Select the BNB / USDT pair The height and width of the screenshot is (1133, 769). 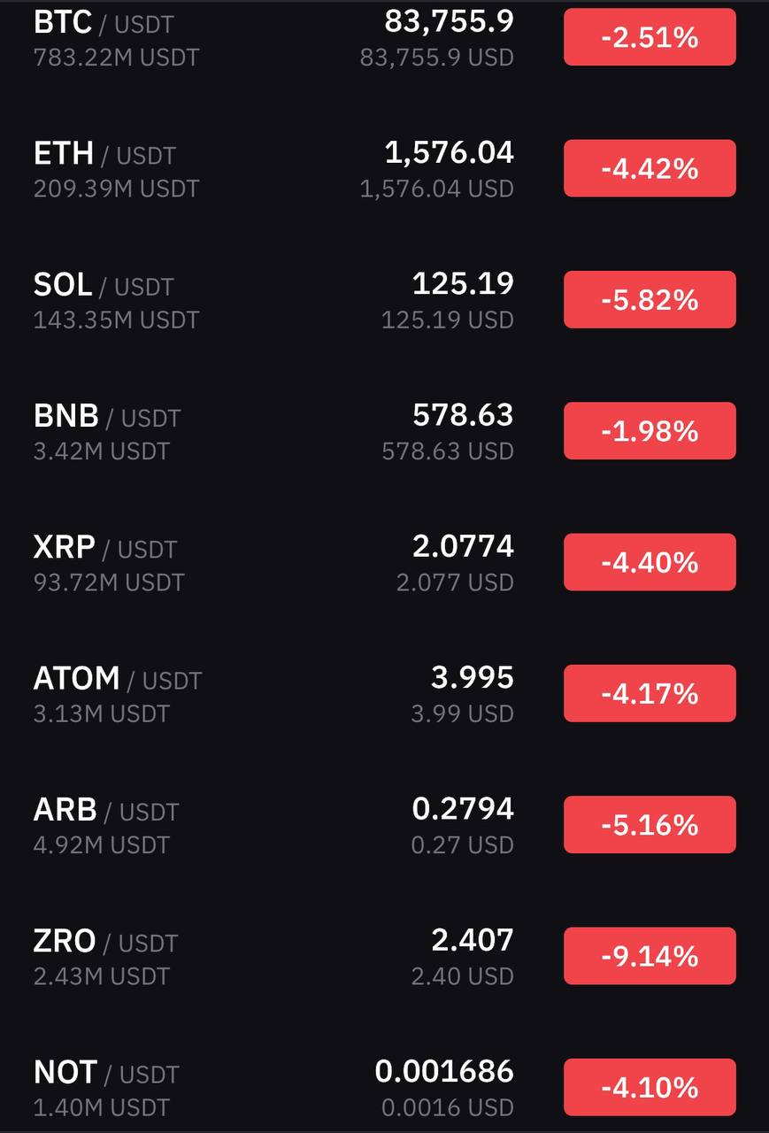106,416
